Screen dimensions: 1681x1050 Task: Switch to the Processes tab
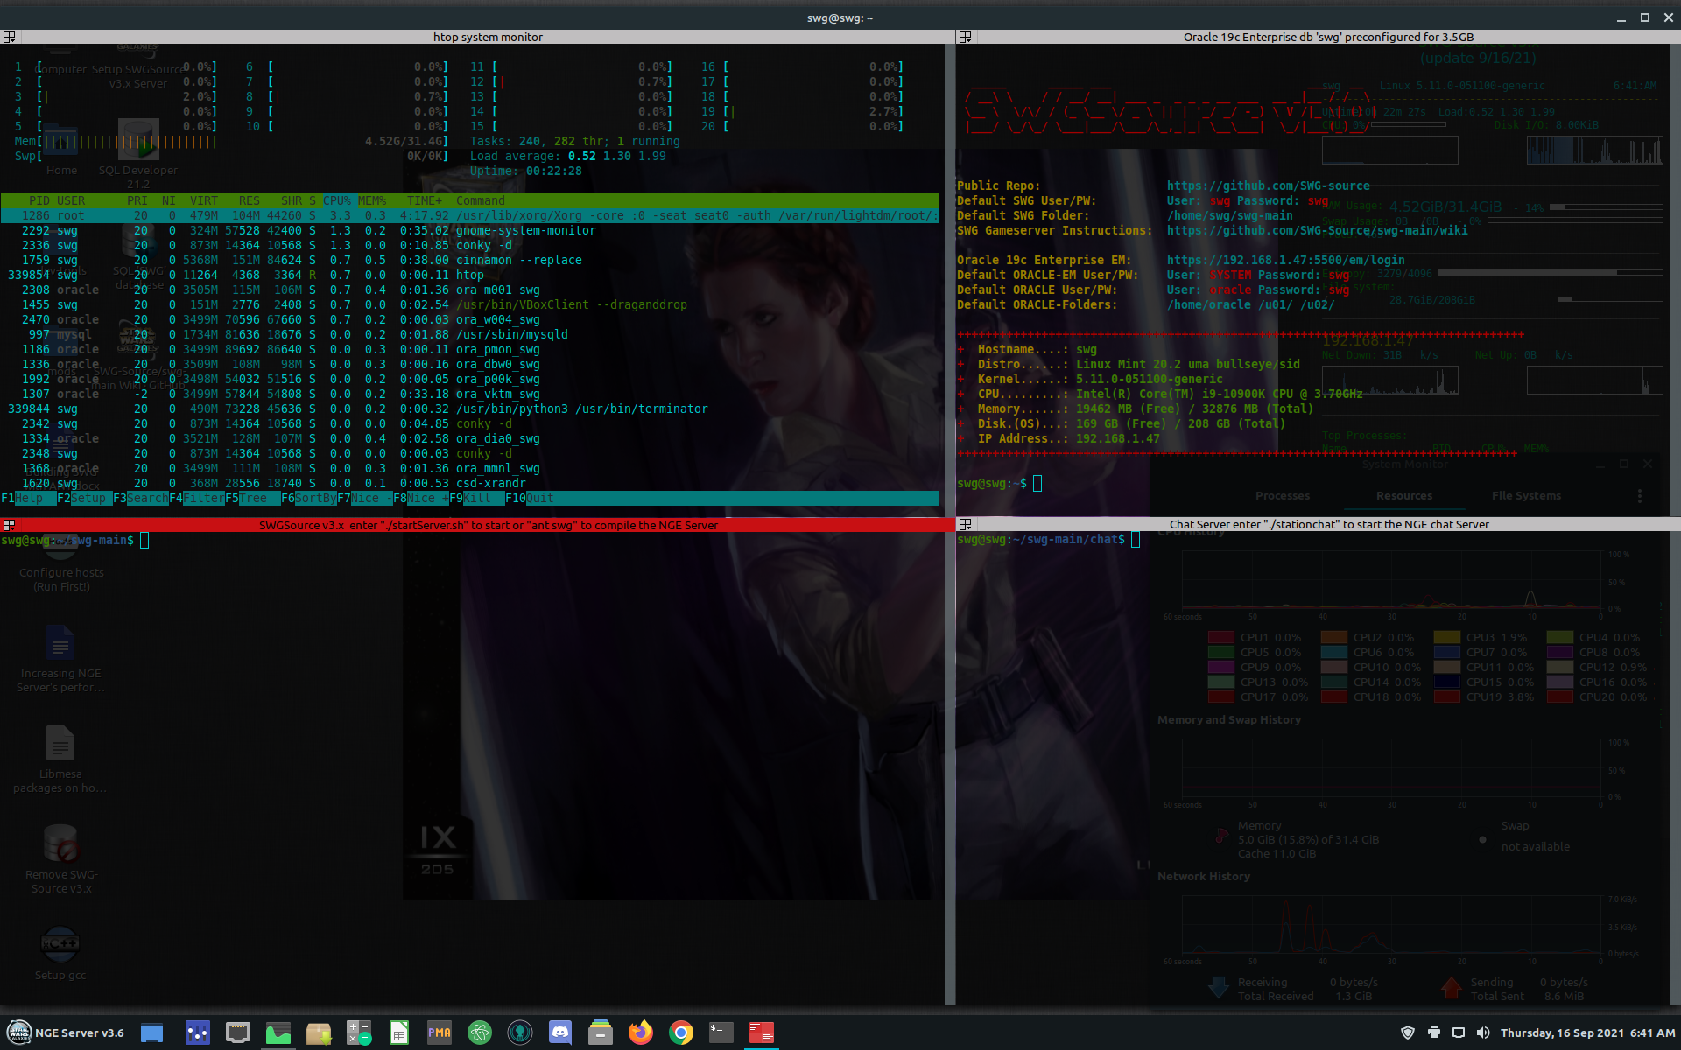(x=1282, y=495)
